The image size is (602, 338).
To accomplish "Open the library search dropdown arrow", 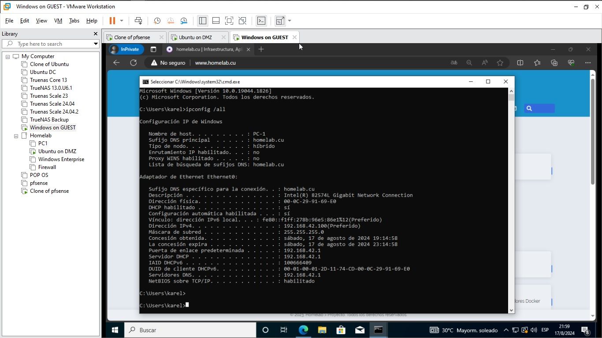I will click(96, 44).
